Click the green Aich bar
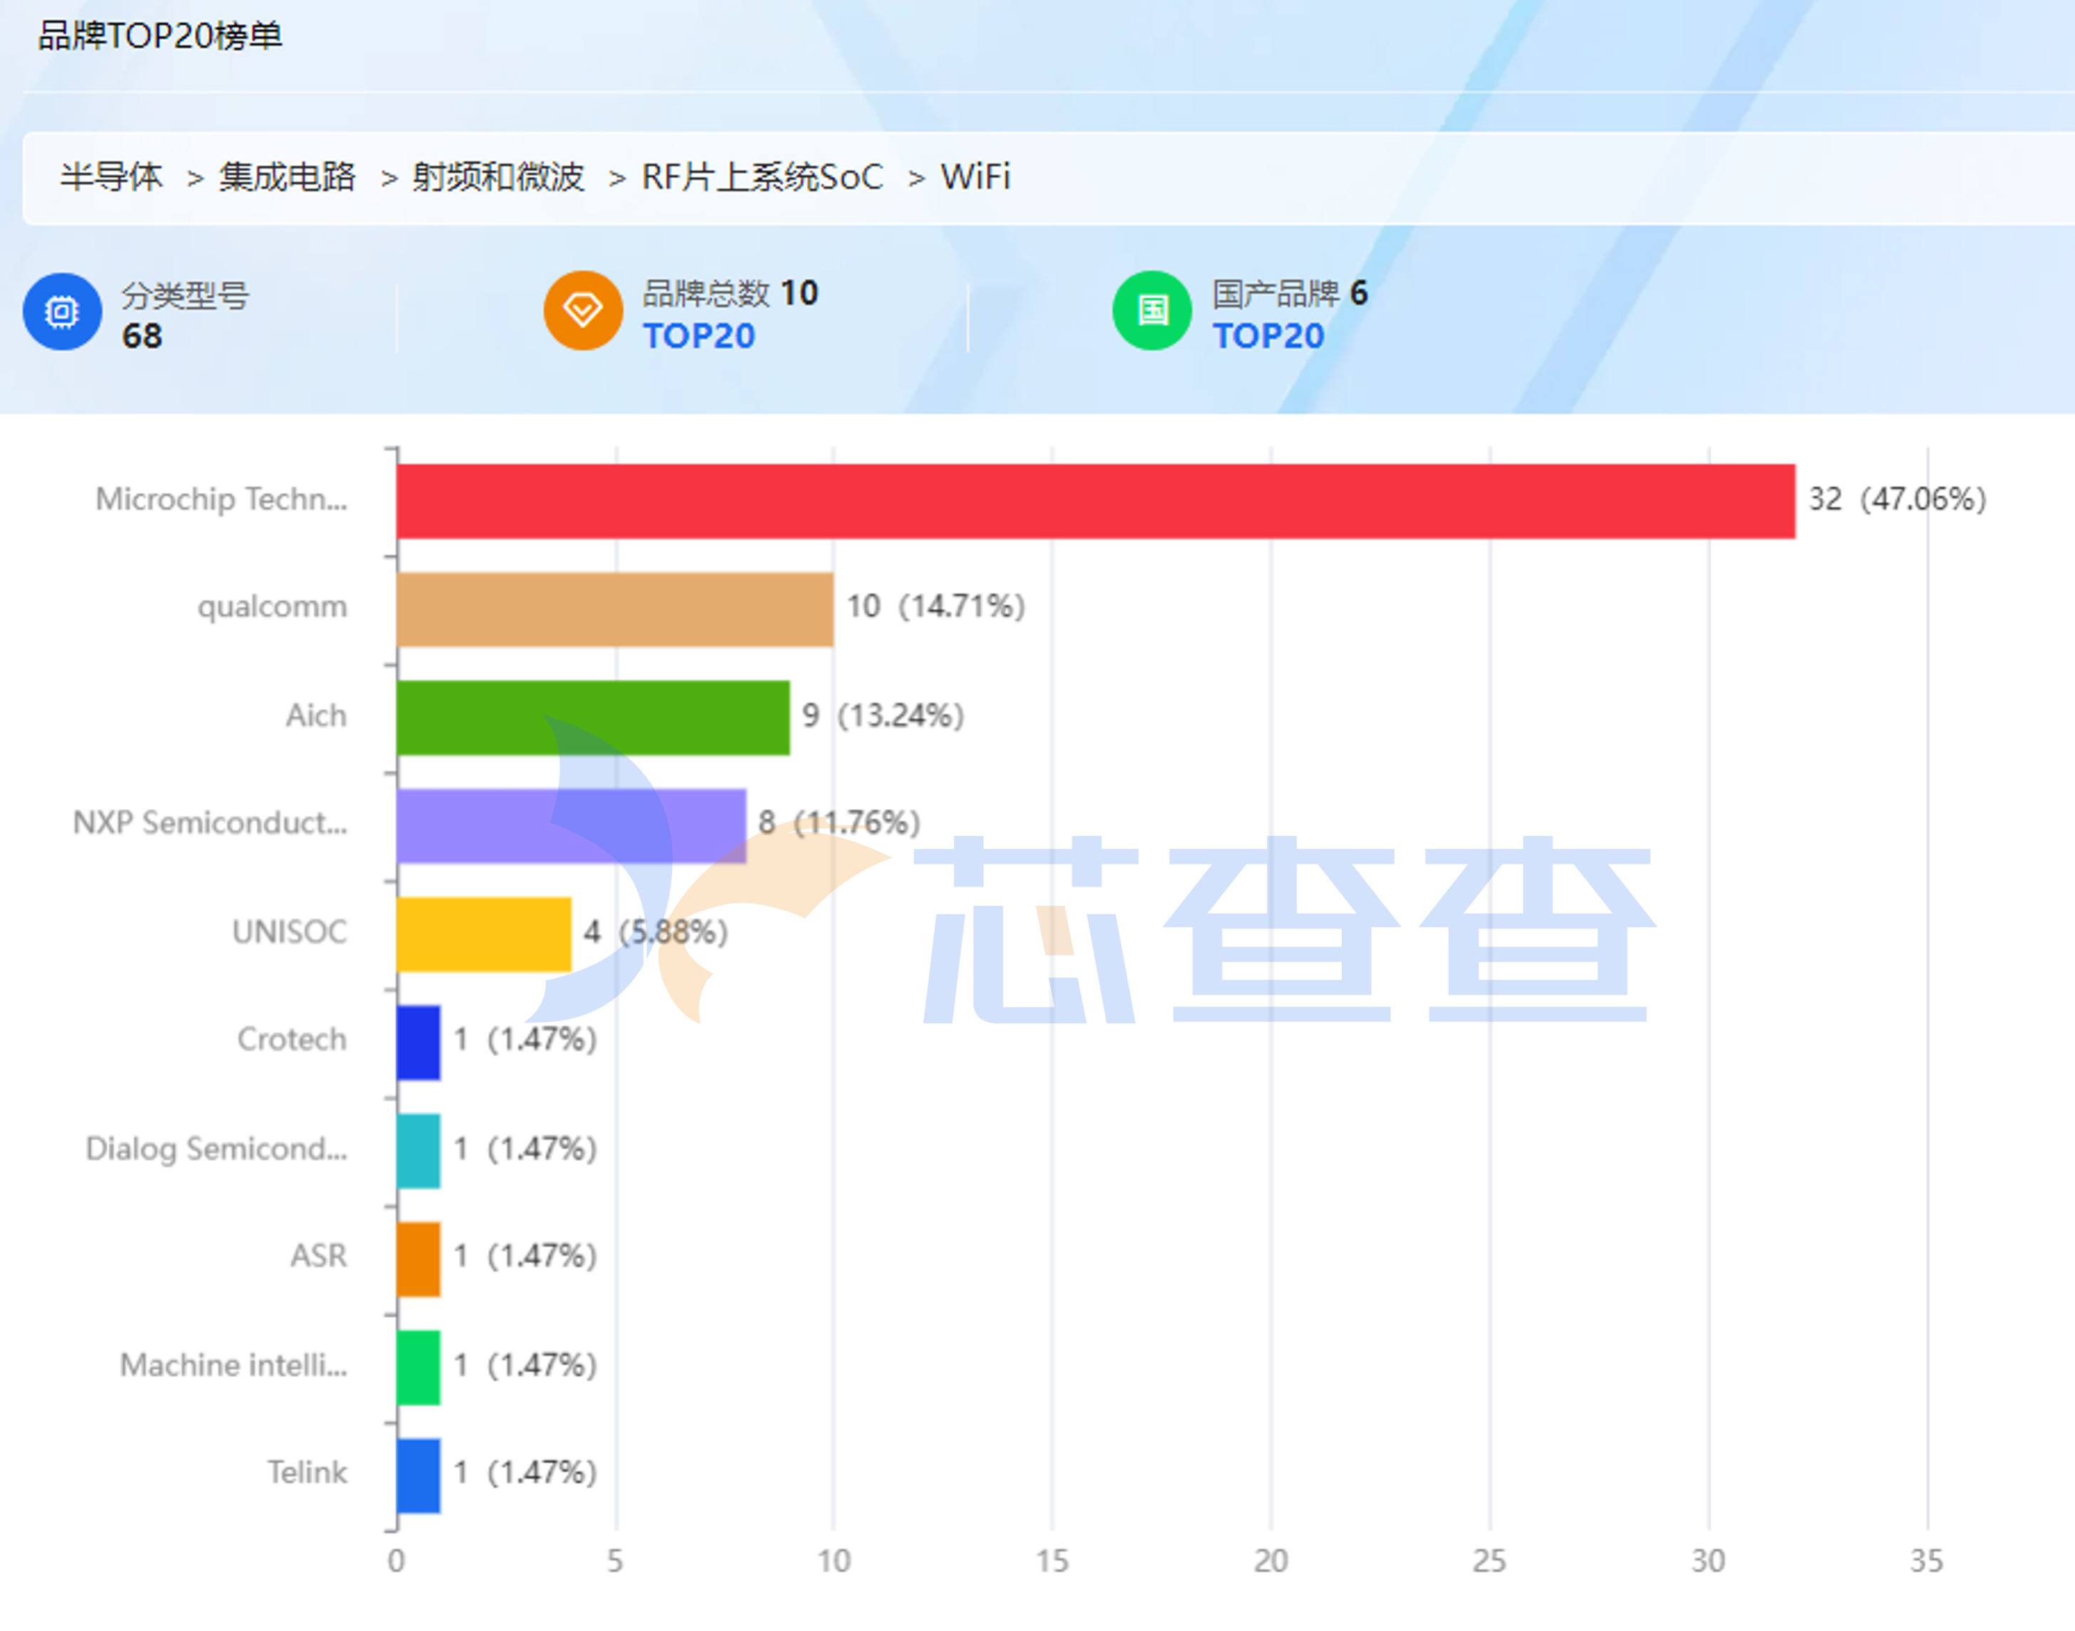Screen dimensions: 2075x1631 click(593, 718)
